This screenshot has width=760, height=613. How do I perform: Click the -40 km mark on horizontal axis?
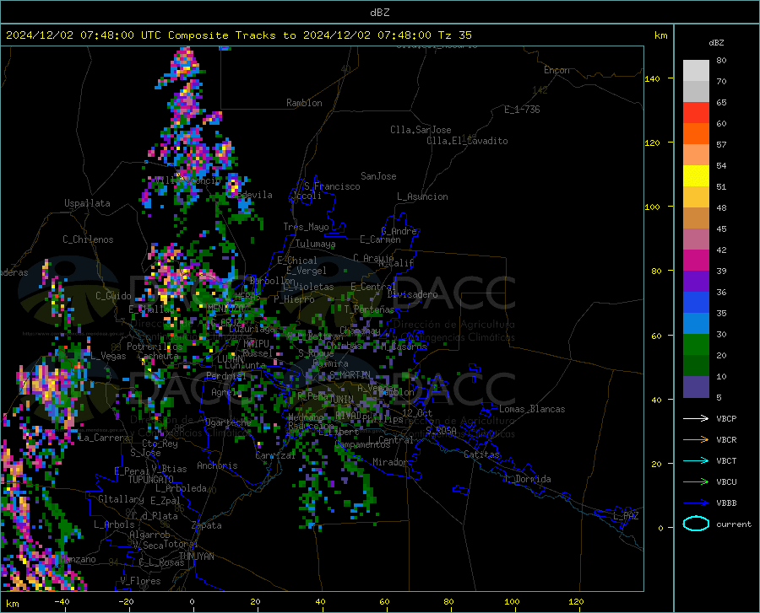tap(62, 602)
